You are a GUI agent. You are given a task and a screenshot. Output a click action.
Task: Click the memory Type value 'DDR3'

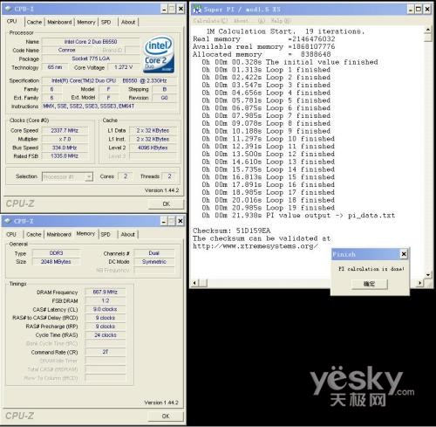point(56,253)
